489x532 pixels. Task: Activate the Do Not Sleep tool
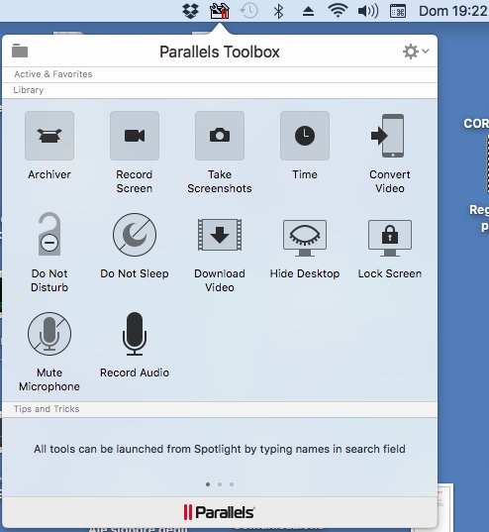[x=135, y=235]
